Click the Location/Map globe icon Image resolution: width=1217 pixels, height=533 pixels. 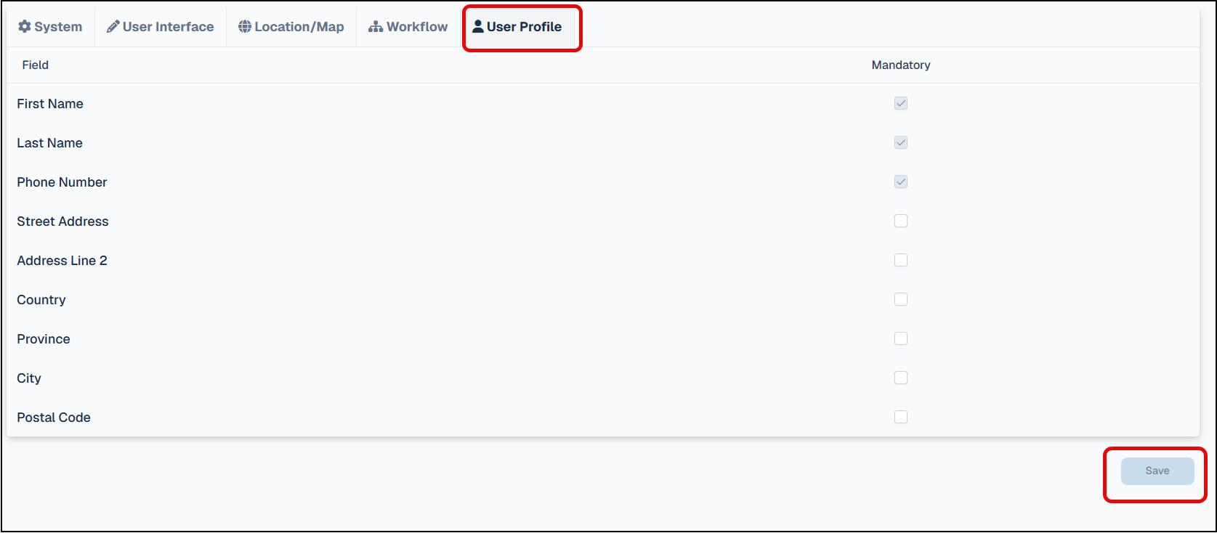tap(245, 27)
